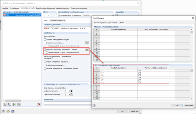Open settings icon for Alternativ/gleichzeitig einwirkende Lastfälle

click(87, 50)
